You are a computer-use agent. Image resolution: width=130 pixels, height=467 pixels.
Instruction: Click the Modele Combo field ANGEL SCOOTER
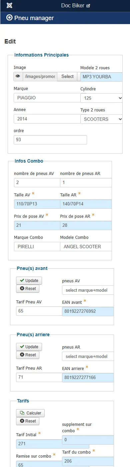coord(86,247)
